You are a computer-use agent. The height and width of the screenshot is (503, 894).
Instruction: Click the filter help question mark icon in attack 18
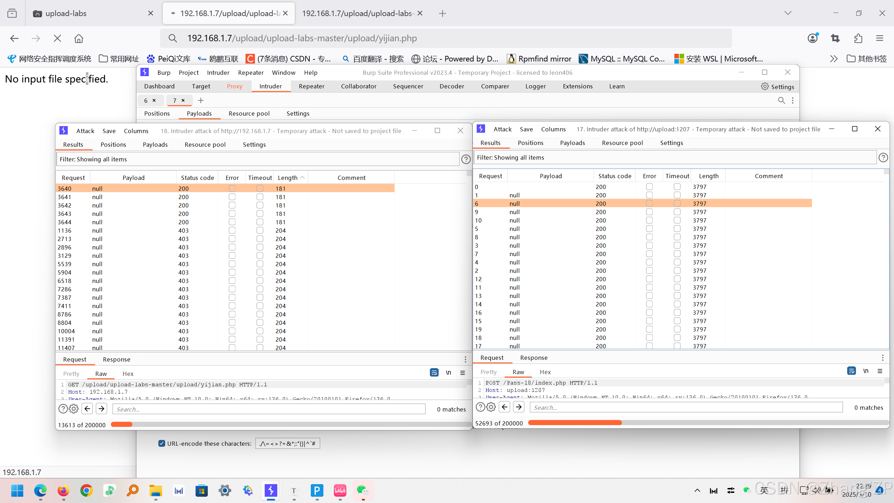(466, 159)
